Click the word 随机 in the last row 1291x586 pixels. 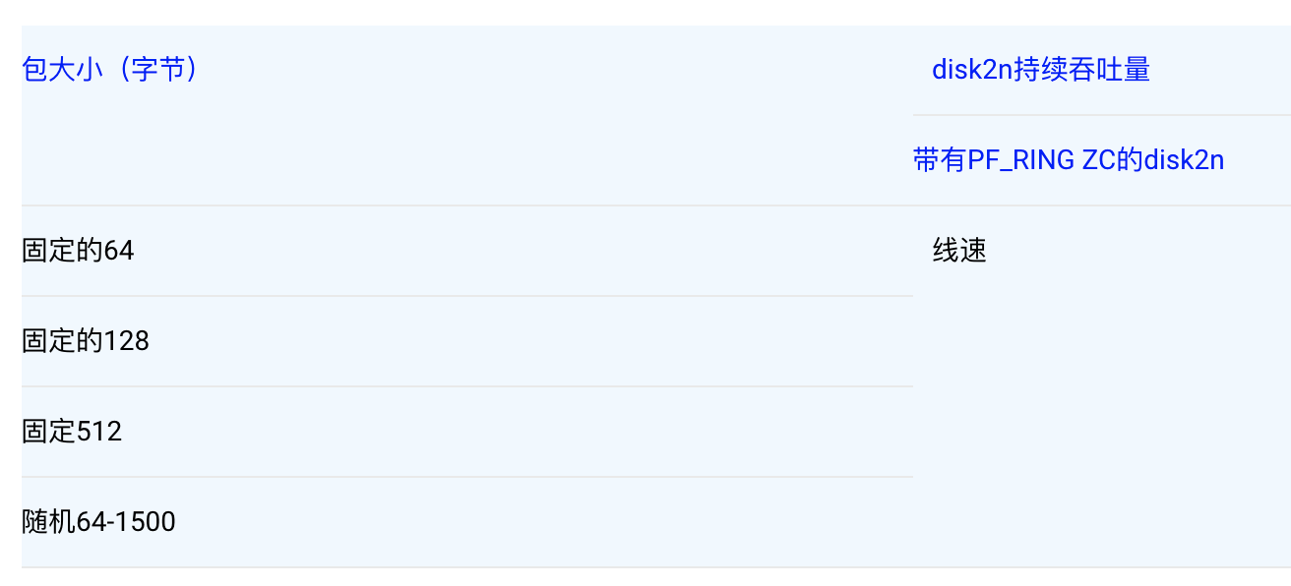coord(48,522)
